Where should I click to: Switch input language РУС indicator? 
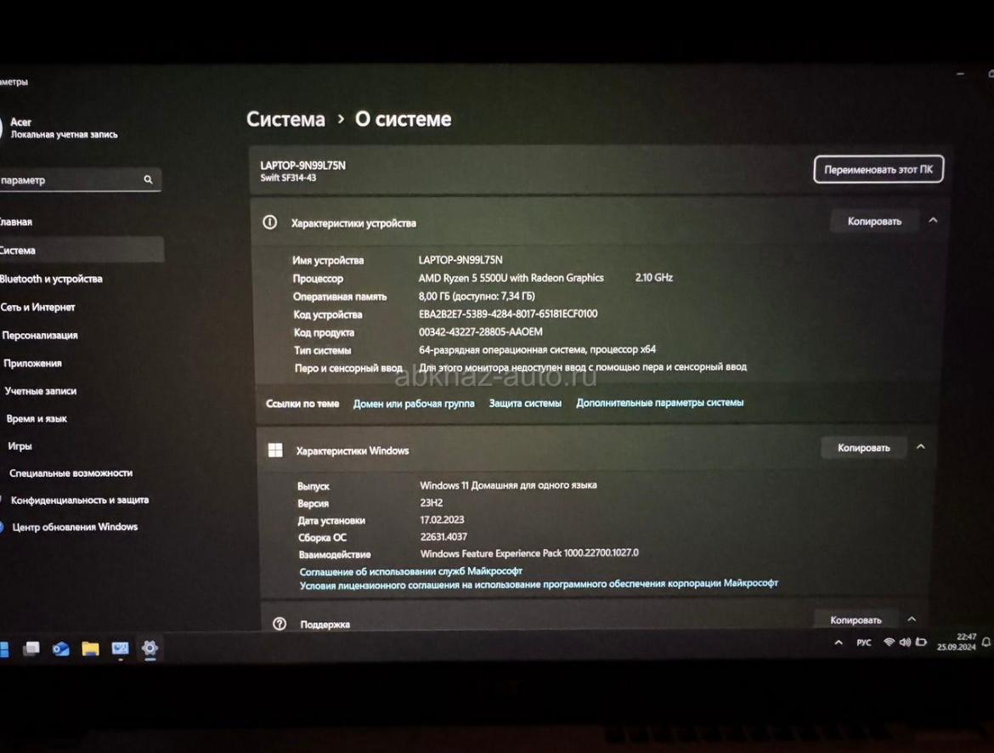click(x=863, y=643)
